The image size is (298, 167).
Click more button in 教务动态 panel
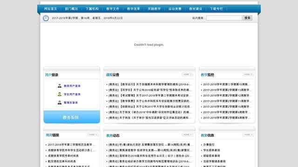[x=187, y=135]
